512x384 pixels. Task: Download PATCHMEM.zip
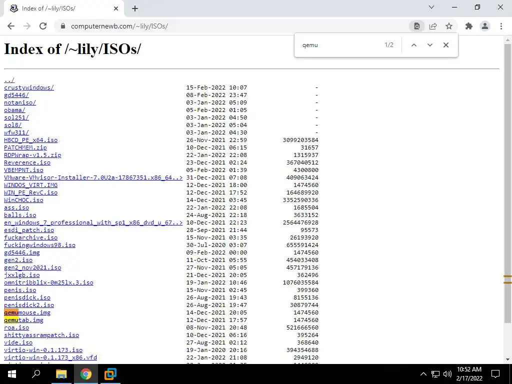(25, 147)
